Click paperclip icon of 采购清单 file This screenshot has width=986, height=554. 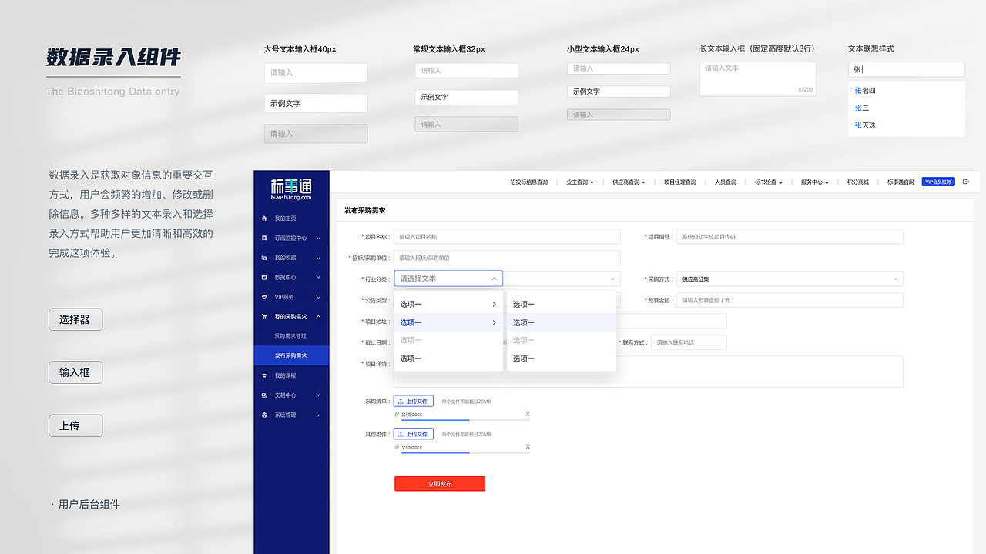coord(397,414)
